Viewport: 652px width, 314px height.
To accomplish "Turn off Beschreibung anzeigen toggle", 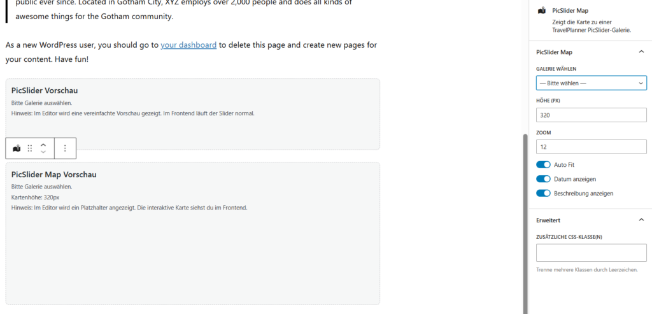I will [543, 193].
